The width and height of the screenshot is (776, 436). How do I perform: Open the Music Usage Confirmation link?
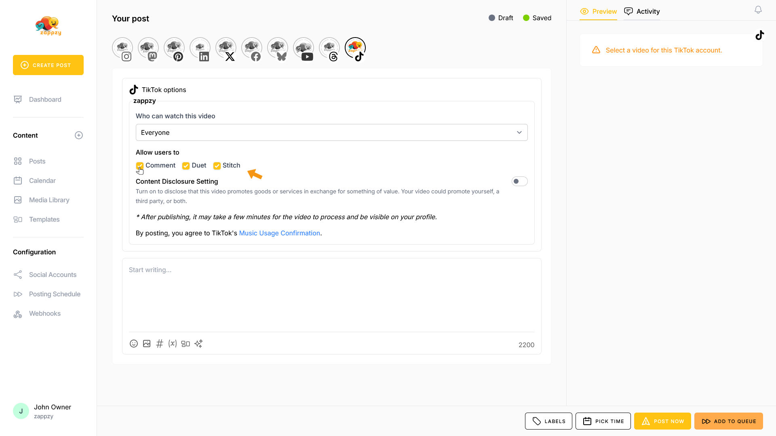point(279,233)
